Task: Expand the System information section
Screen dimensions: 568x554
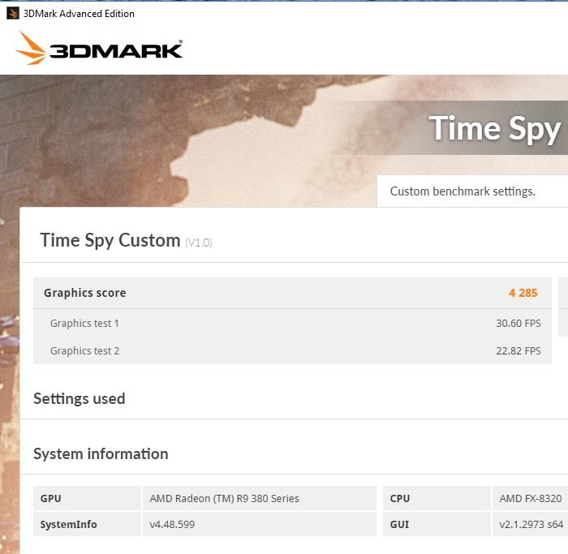Action: click(x=101, y=453)
